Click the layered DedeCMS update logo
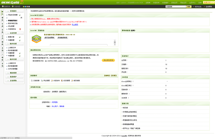Screen dimensions: 215x139 point(36,39)
